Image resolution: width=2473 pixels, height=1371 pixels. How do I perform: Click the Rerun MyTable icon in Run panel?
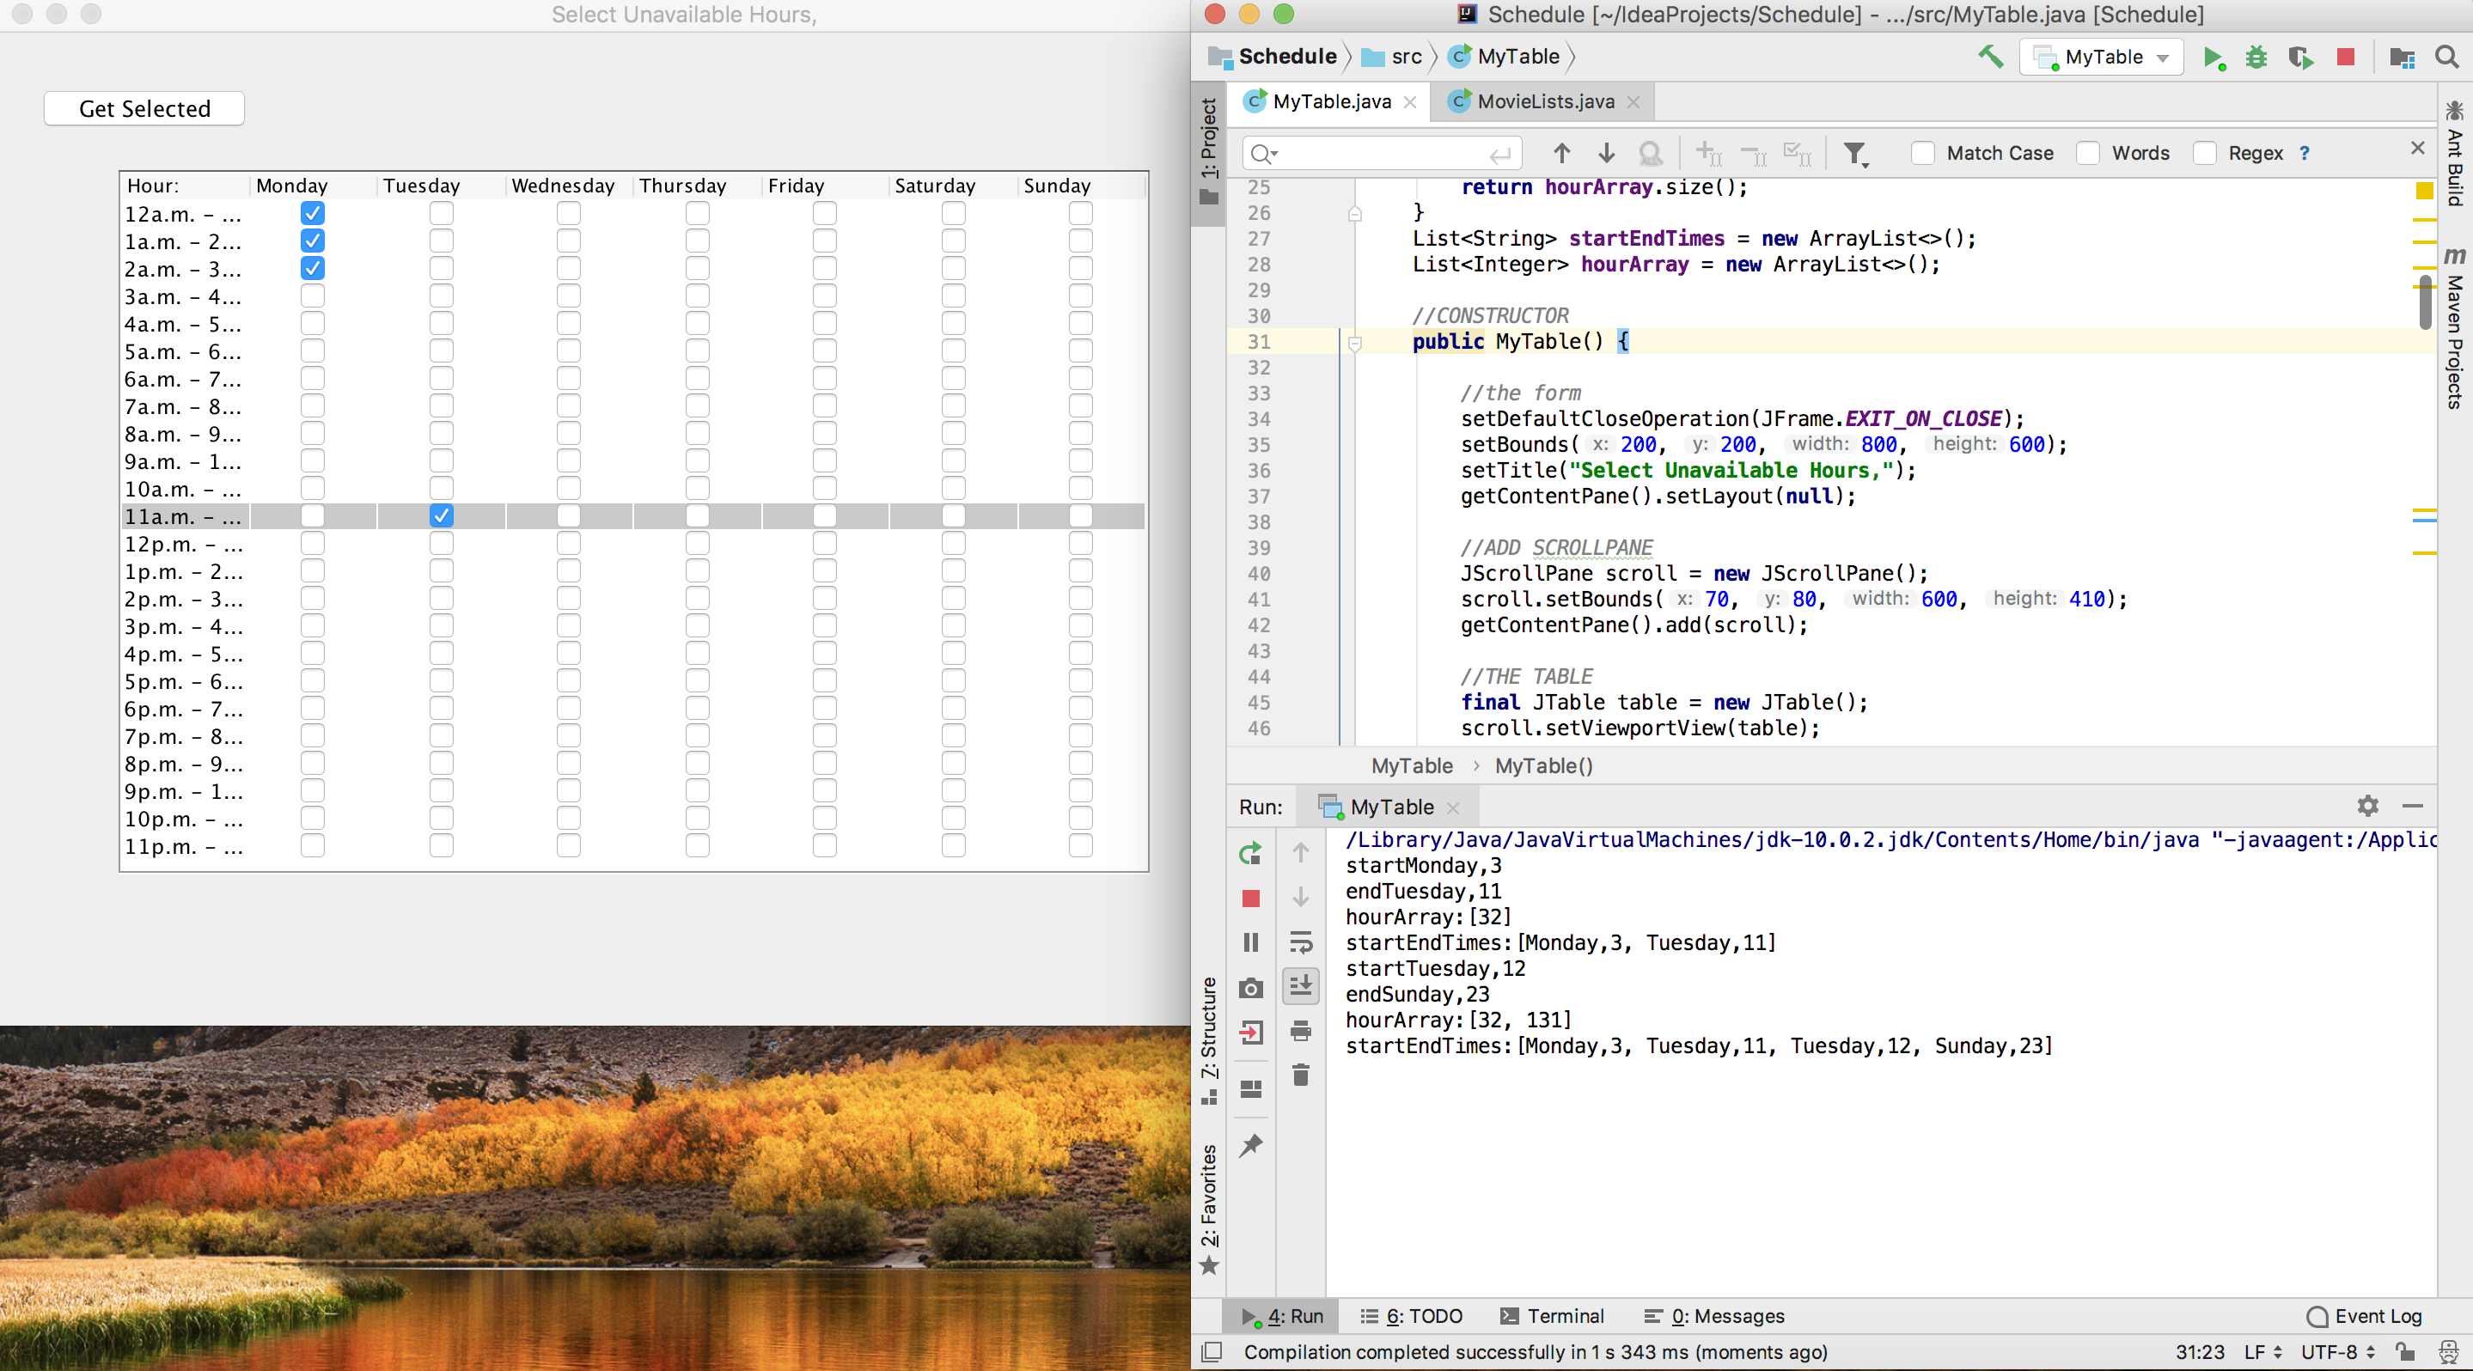tap(1250, 853)
